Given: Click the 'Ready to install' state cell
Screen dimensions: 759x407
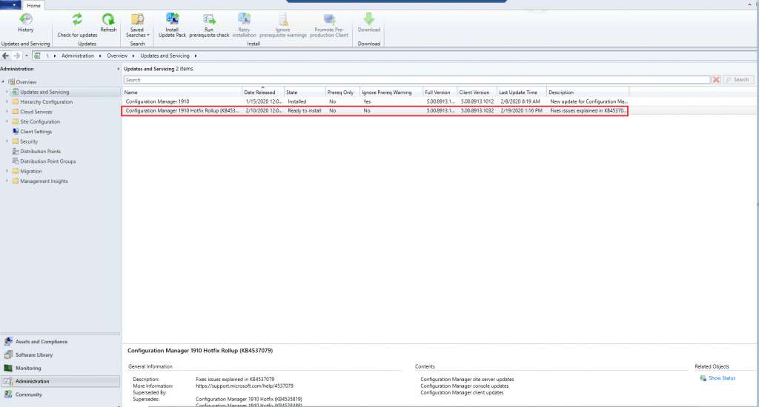Looking at the screenshot, I should (305, 111).
